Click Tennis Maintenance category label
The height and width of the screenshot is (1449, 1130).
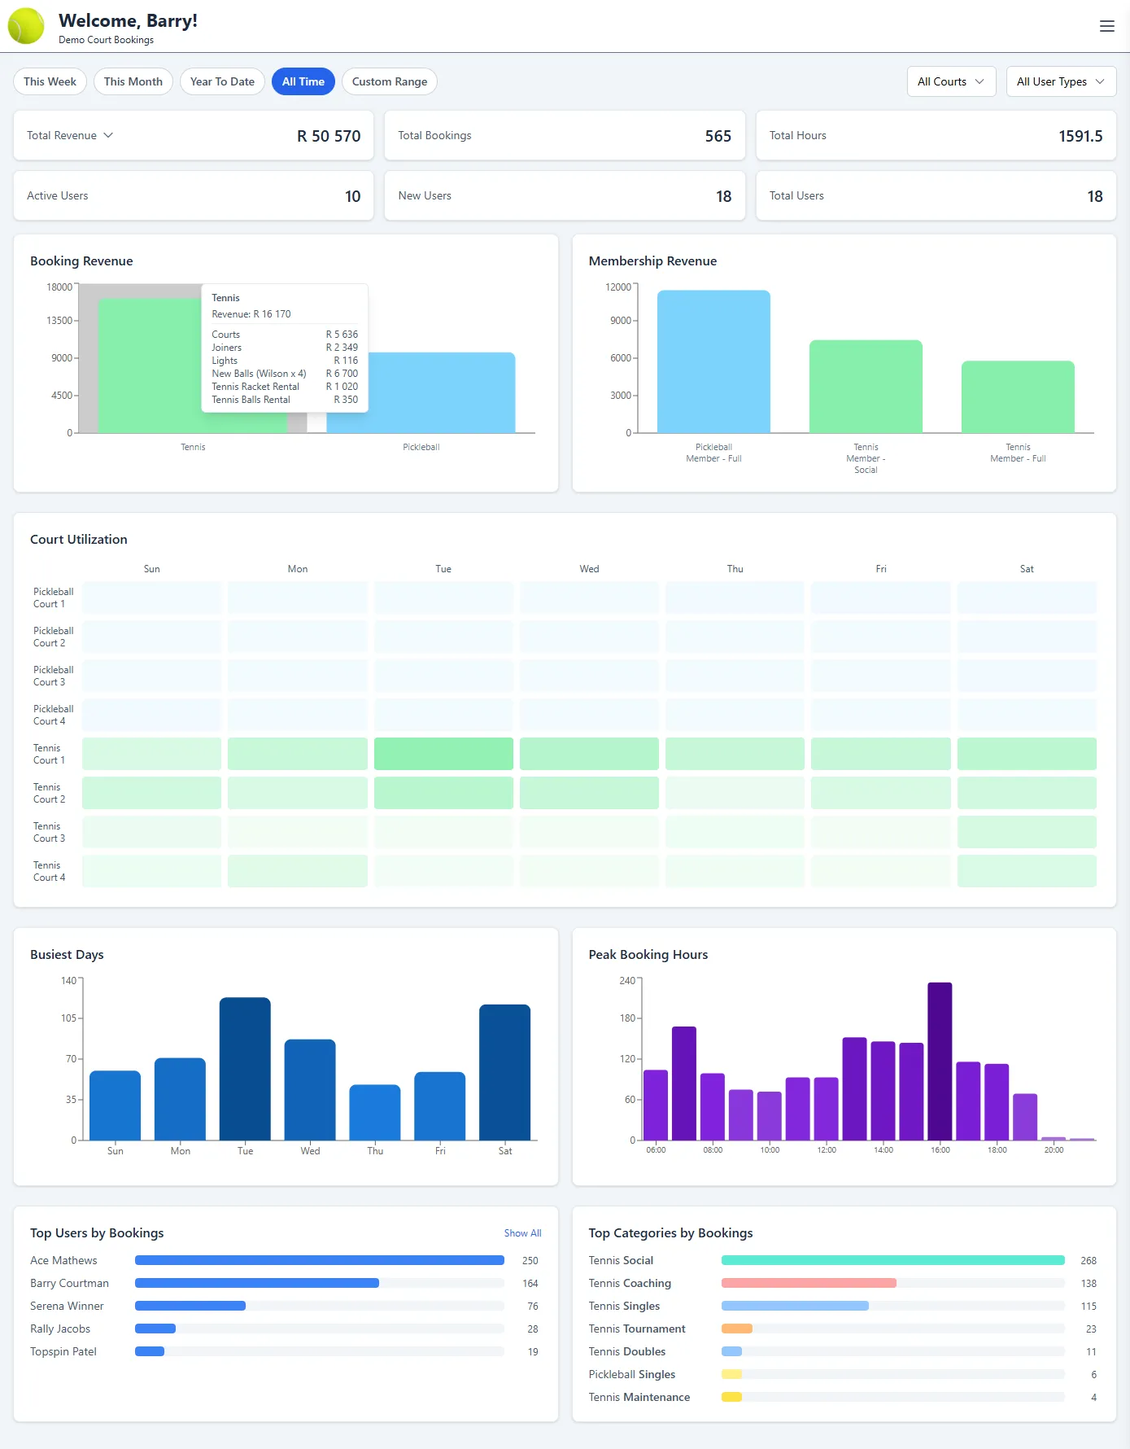pyautogui.click(x=639, y=1397)
